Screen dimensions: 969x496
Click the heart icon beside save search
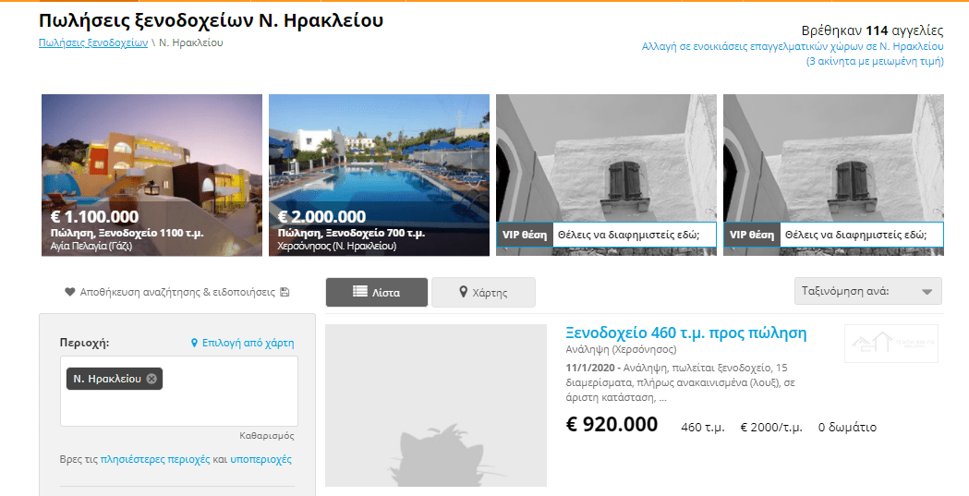70,292
